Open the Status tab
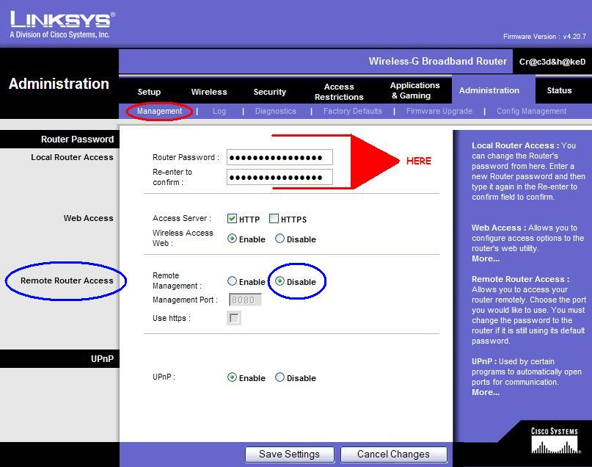 tap(559, 90)
